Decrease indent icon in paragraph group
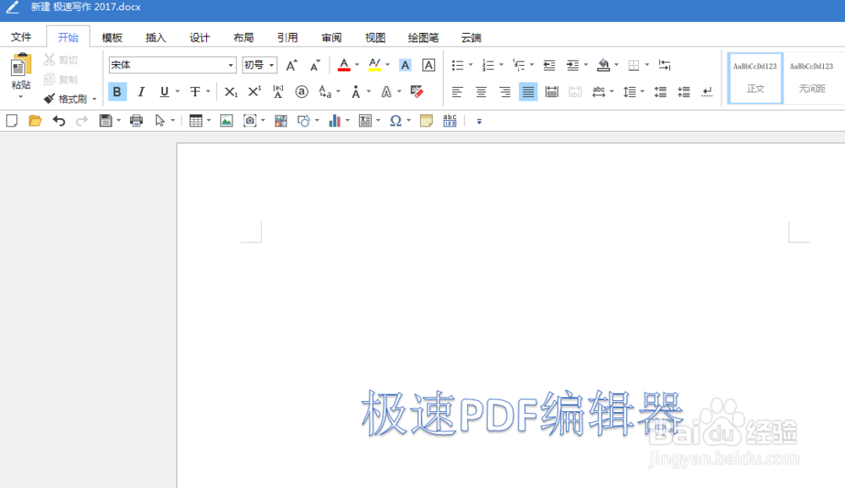This screenshot has width=845, height=488. click(x=549, y=65)
